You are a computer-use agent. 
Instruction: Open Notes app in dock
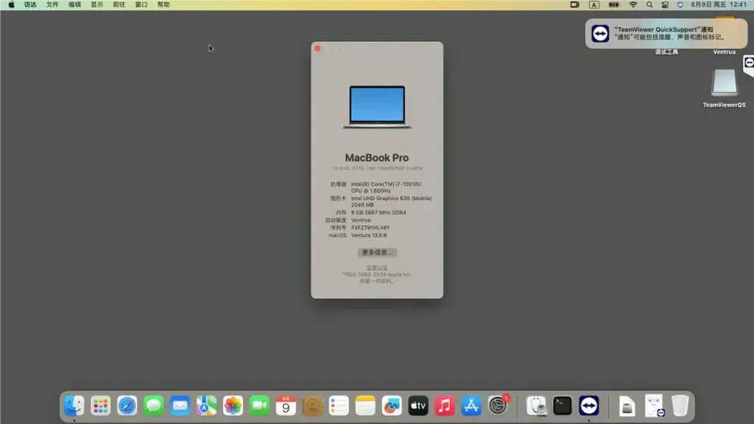pos(365,406)
